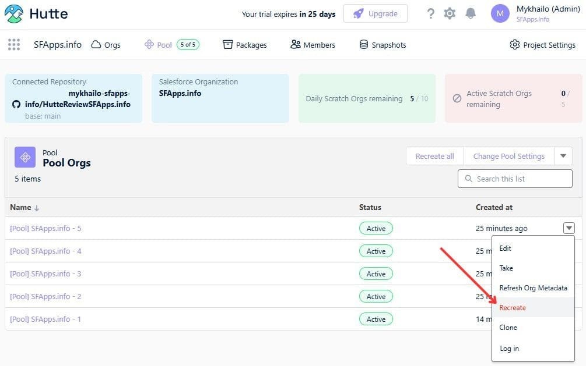Viewport: 586px width, 366px height.
Task: Click Active status badge for SFApps.info - 3
Action: pos(376,274)
